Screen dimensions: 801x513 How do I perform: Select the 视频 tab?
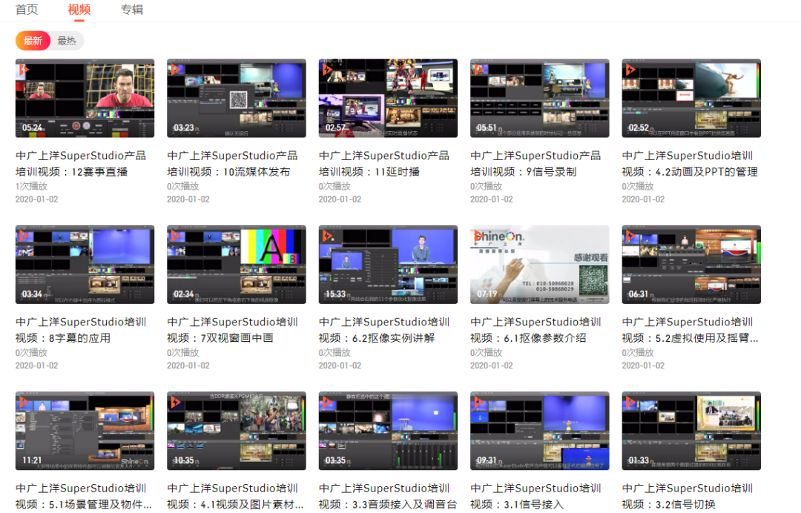pos(79,10)
